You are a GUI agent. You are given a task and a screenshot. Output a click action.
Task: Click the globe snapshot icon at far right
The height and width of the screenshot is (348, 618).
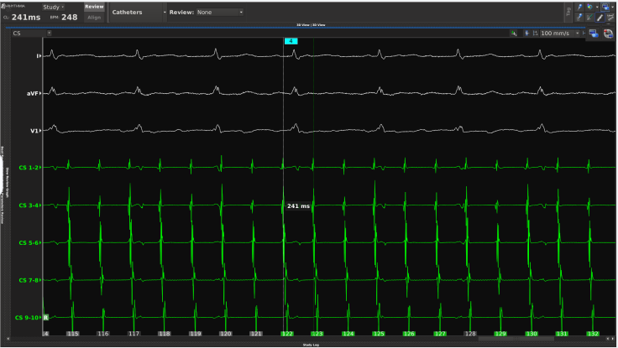[607, 33]
